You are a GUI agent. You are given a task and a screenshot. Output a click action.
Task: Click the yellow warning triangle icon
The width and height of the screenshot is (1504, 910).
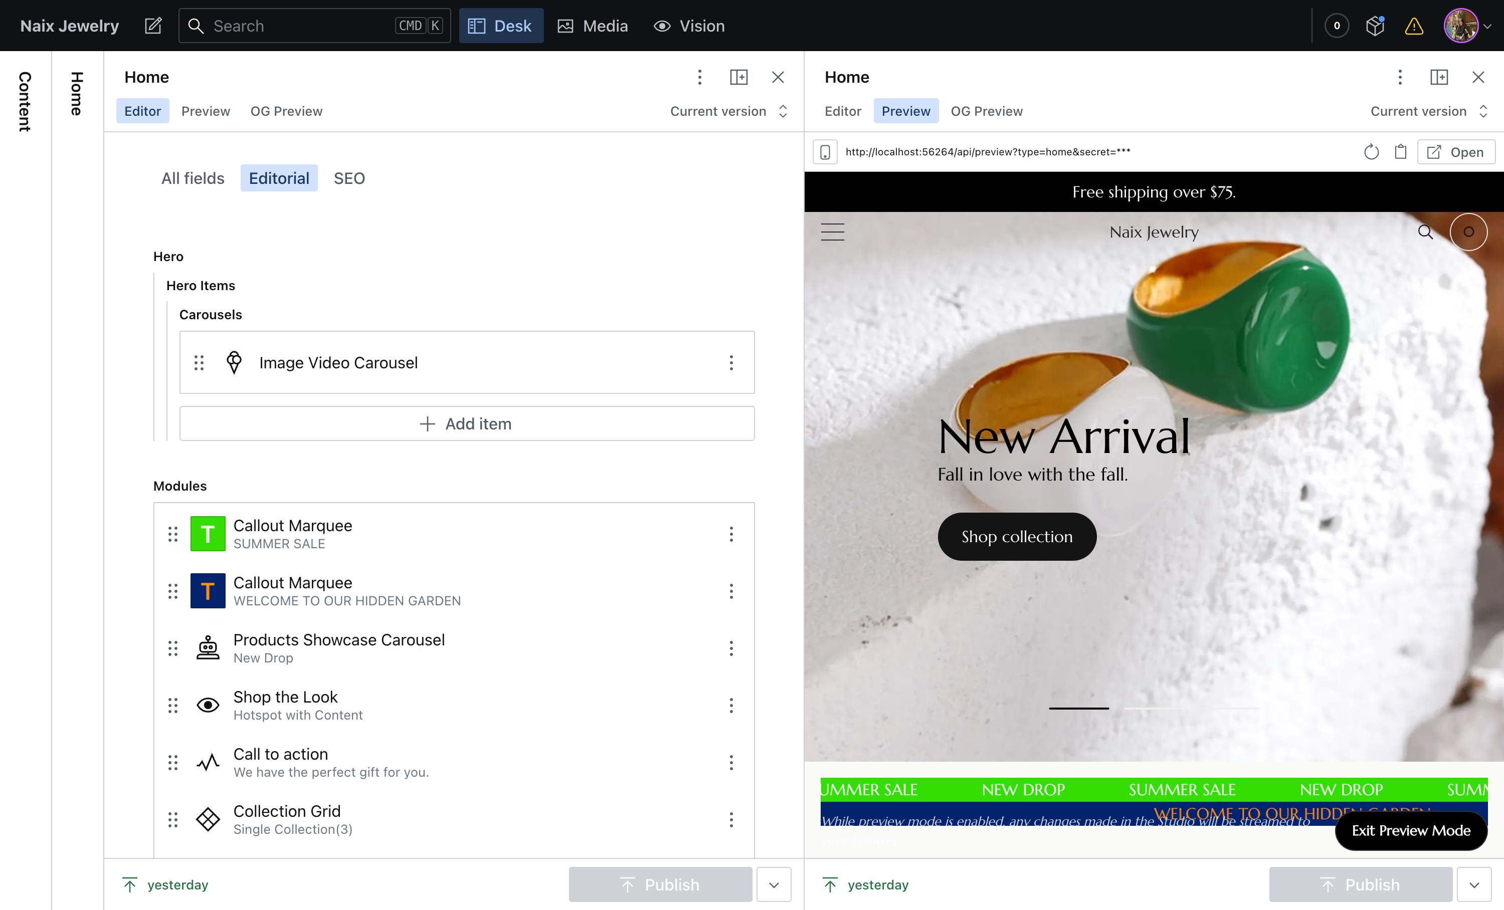1414,26
